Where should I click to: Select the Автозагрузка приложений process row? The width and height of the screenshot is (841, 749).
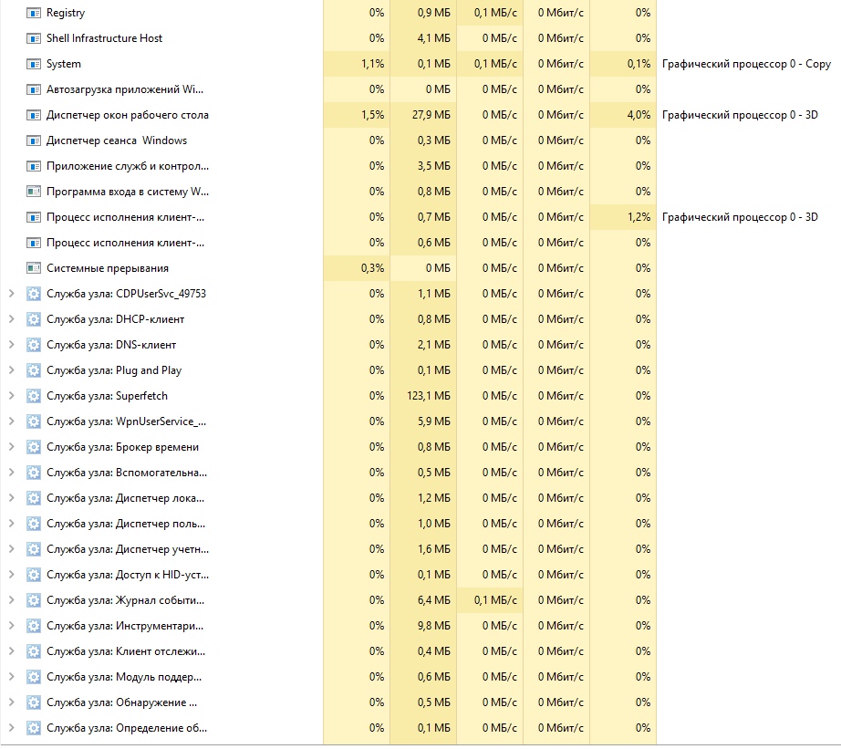pos(126,89)
